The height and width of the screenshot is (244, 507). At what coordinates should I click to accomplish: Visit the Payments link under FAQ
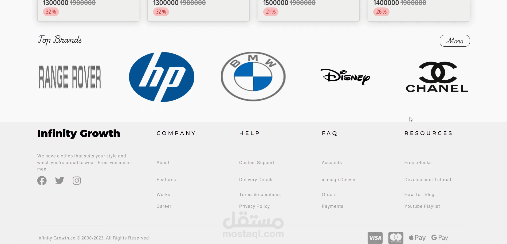pos(332,206)
